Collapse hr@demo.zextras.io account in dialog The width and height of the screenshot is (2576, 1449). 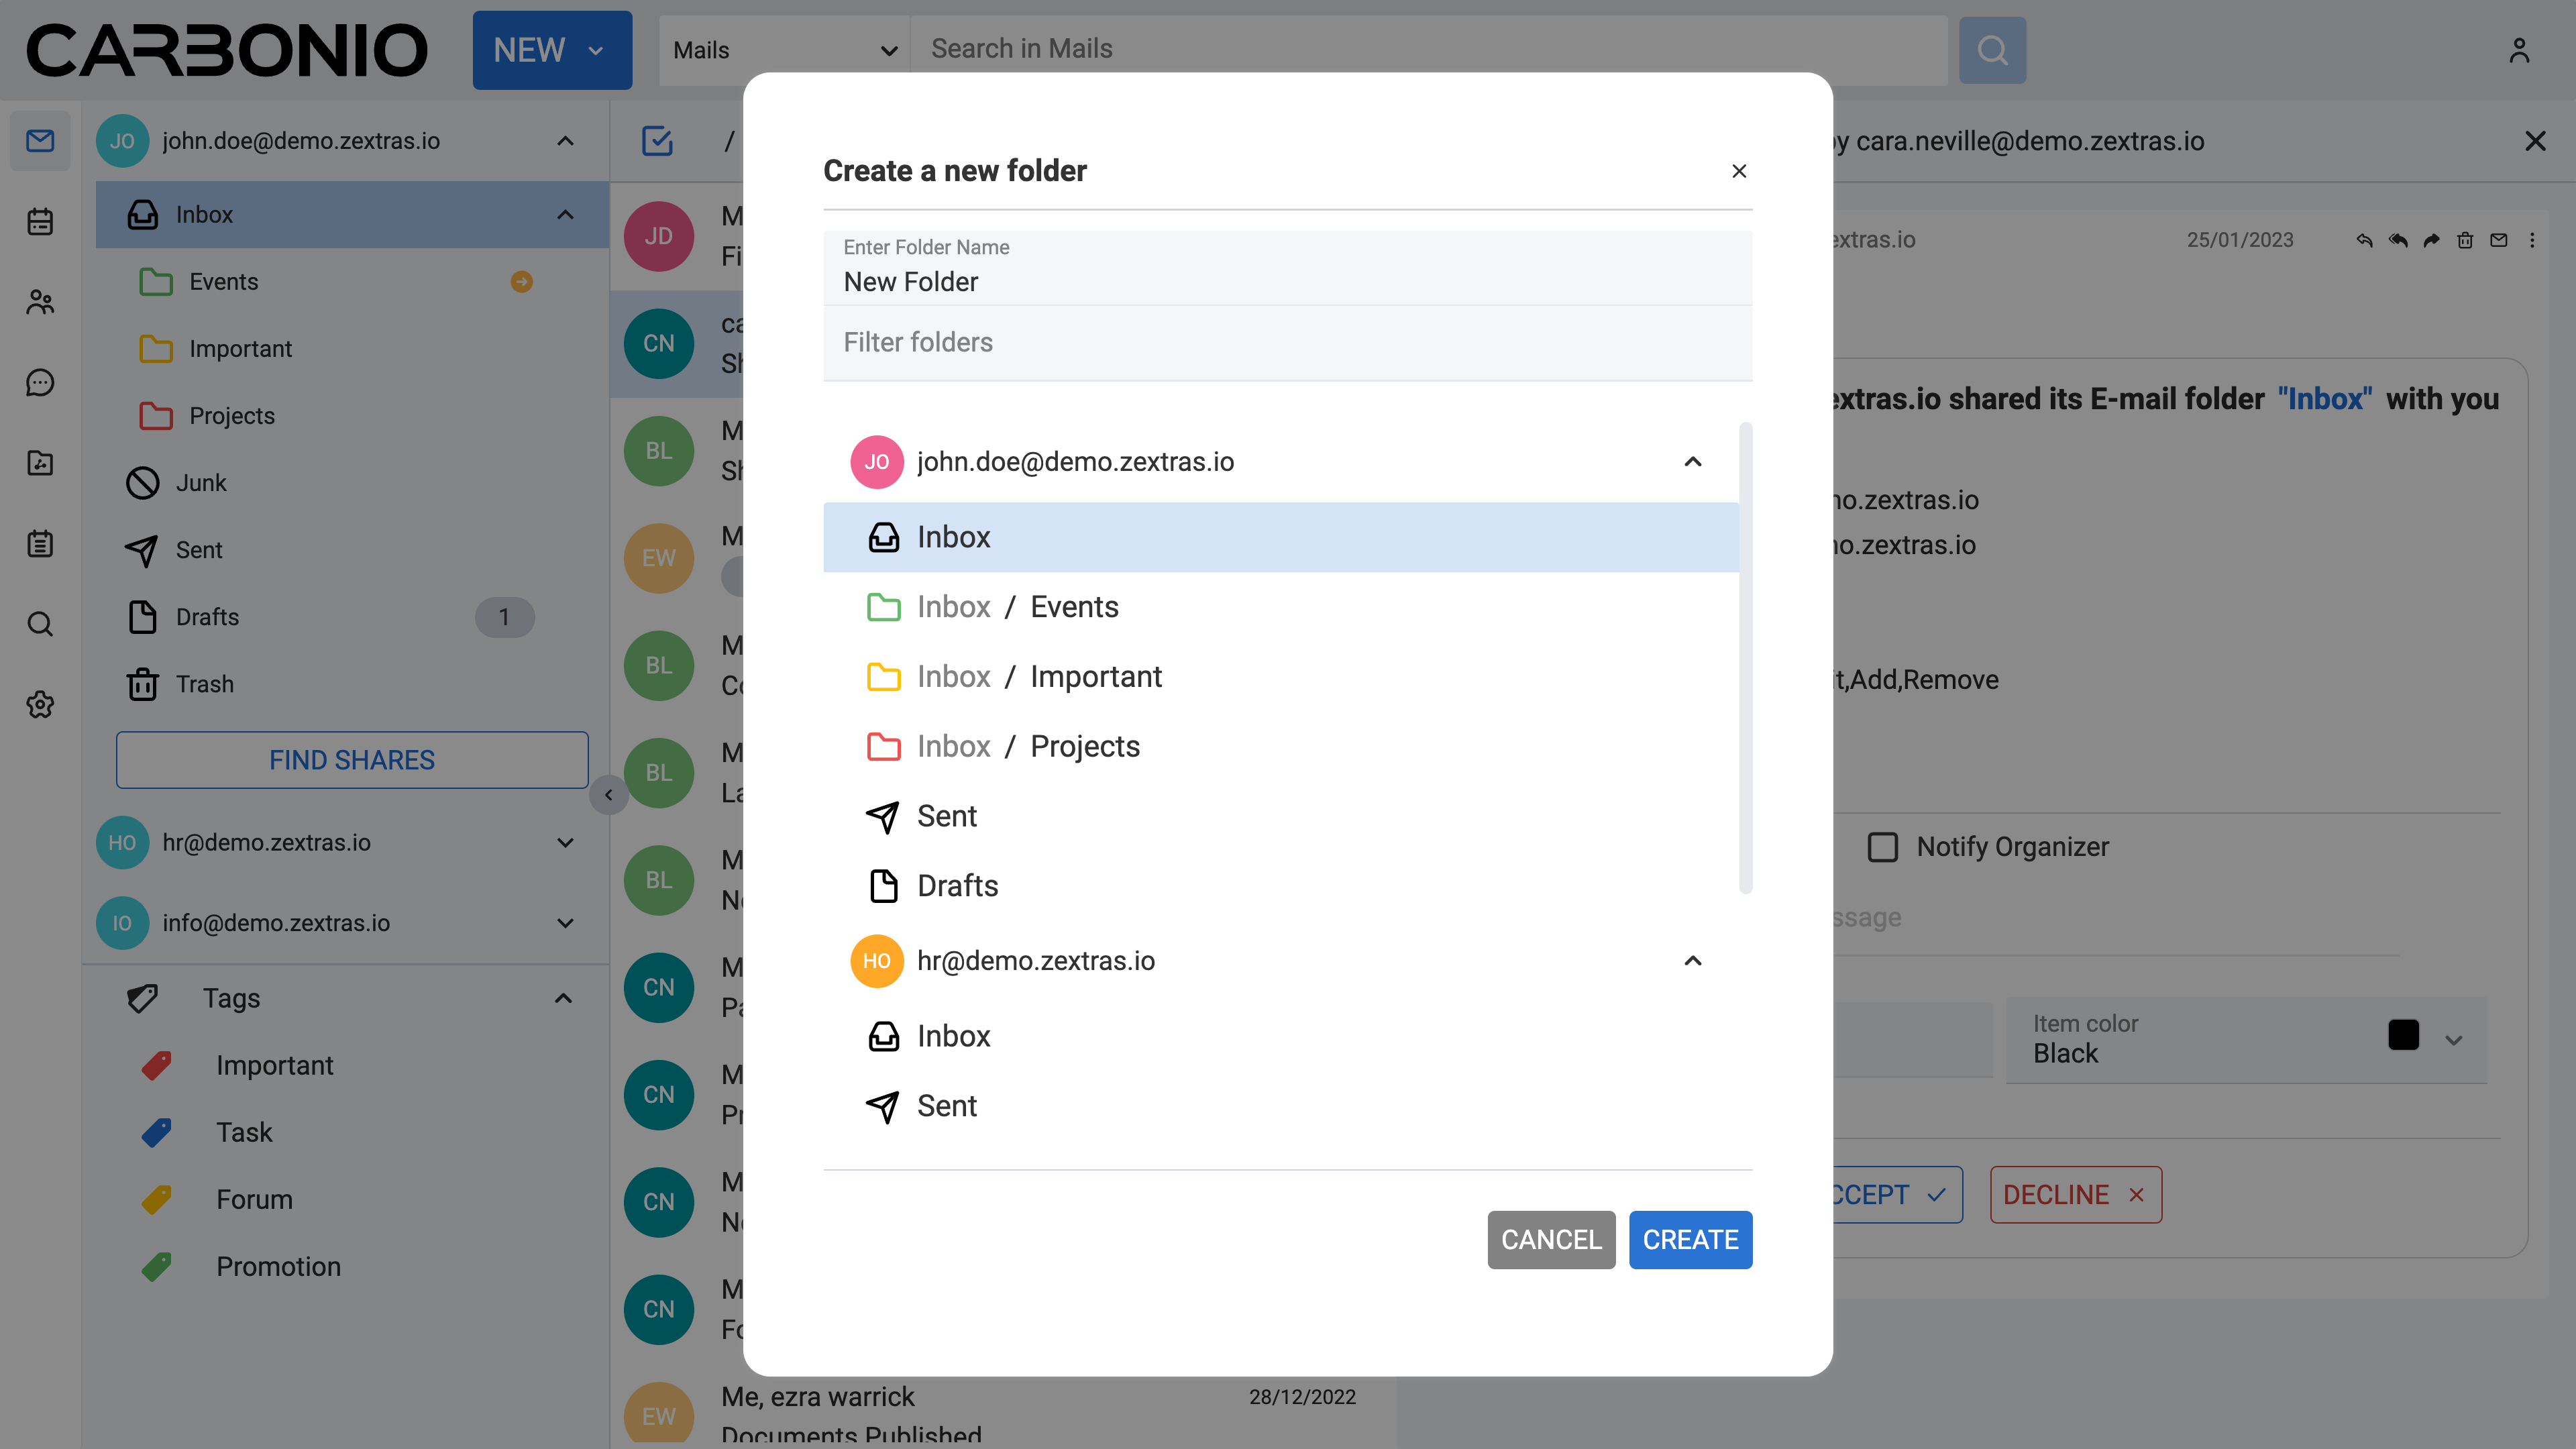pyautogui.click(x=1692, y=961)
